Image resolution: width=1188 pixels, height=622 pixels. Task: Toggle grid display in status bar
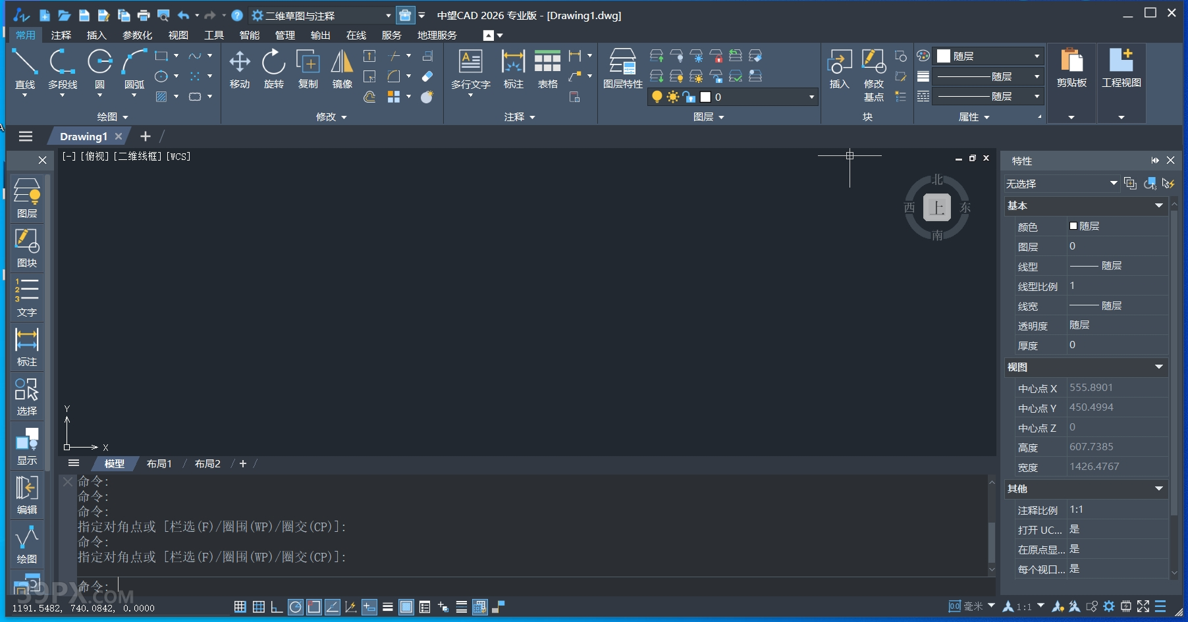(259, 607)
